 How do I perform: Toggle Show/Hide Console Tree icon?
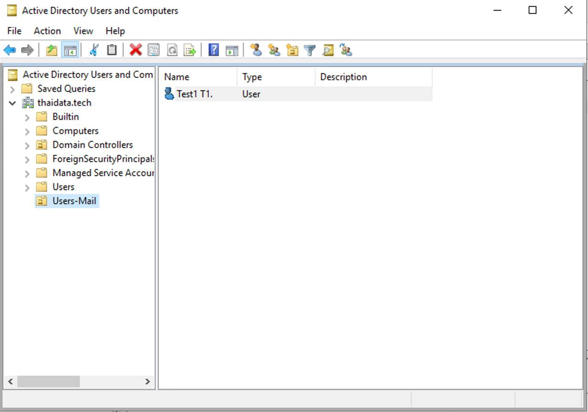[x=70, y=50]
